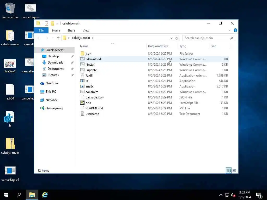The width and height of the screenshot is (267, 200).
Task: Open the View ribbon tab
Action: (x=86, y=30)
